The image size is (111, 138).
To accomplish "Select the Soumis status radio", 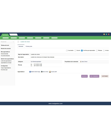I will pos(75,50).
